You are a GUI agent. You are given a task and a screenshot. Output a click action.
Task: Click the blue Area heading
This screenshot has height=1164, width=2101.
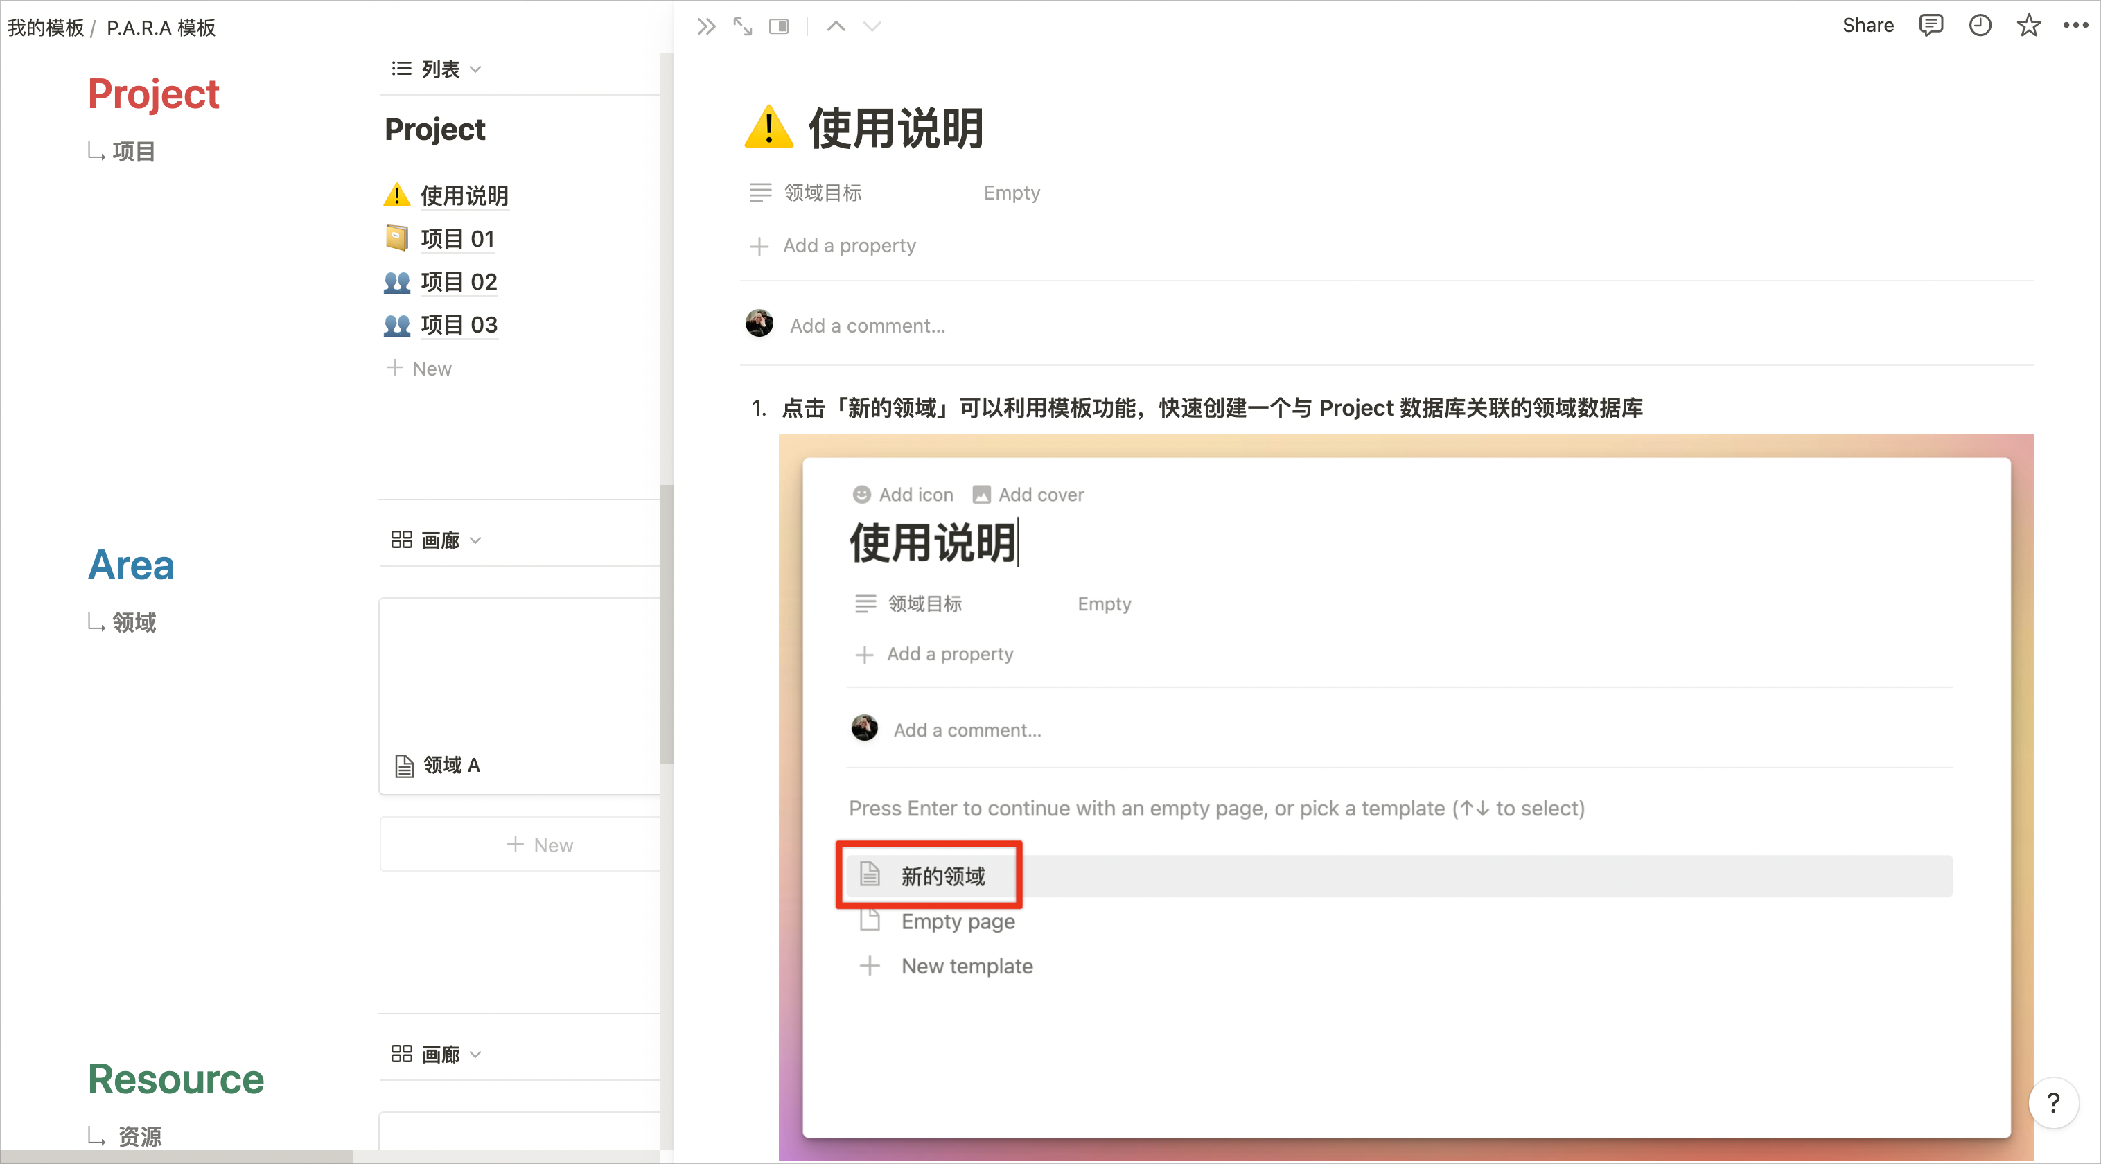point(130,565)
